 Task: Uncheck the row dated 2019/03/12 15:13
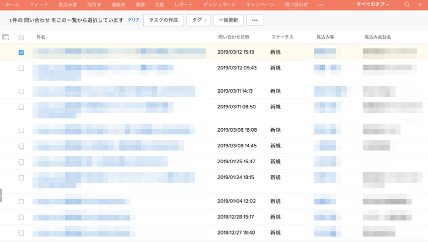[21, 52]
